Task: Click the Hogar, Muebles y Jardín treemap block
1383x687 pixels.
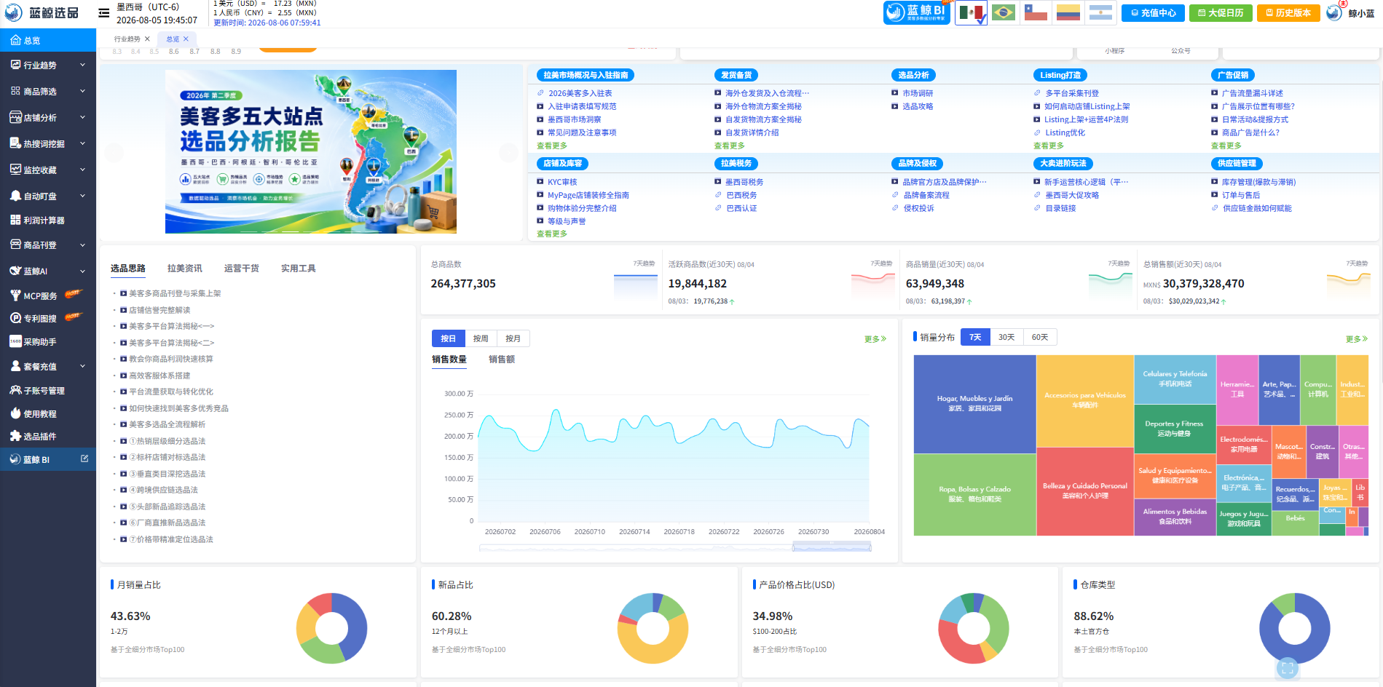Action: click(975, 404)
